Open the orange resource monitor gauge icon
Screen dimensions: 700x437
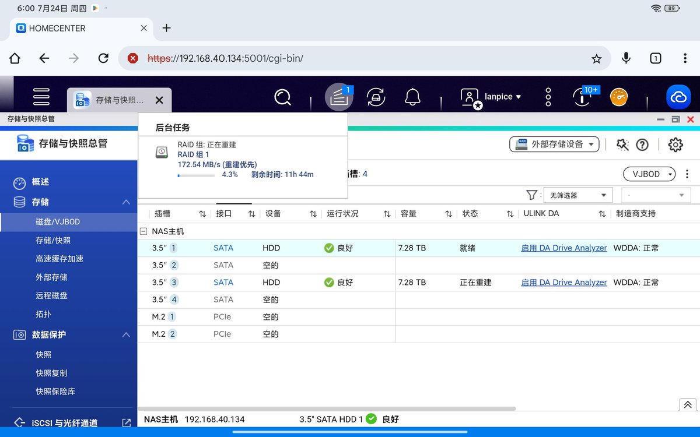[x=619, y=97]
